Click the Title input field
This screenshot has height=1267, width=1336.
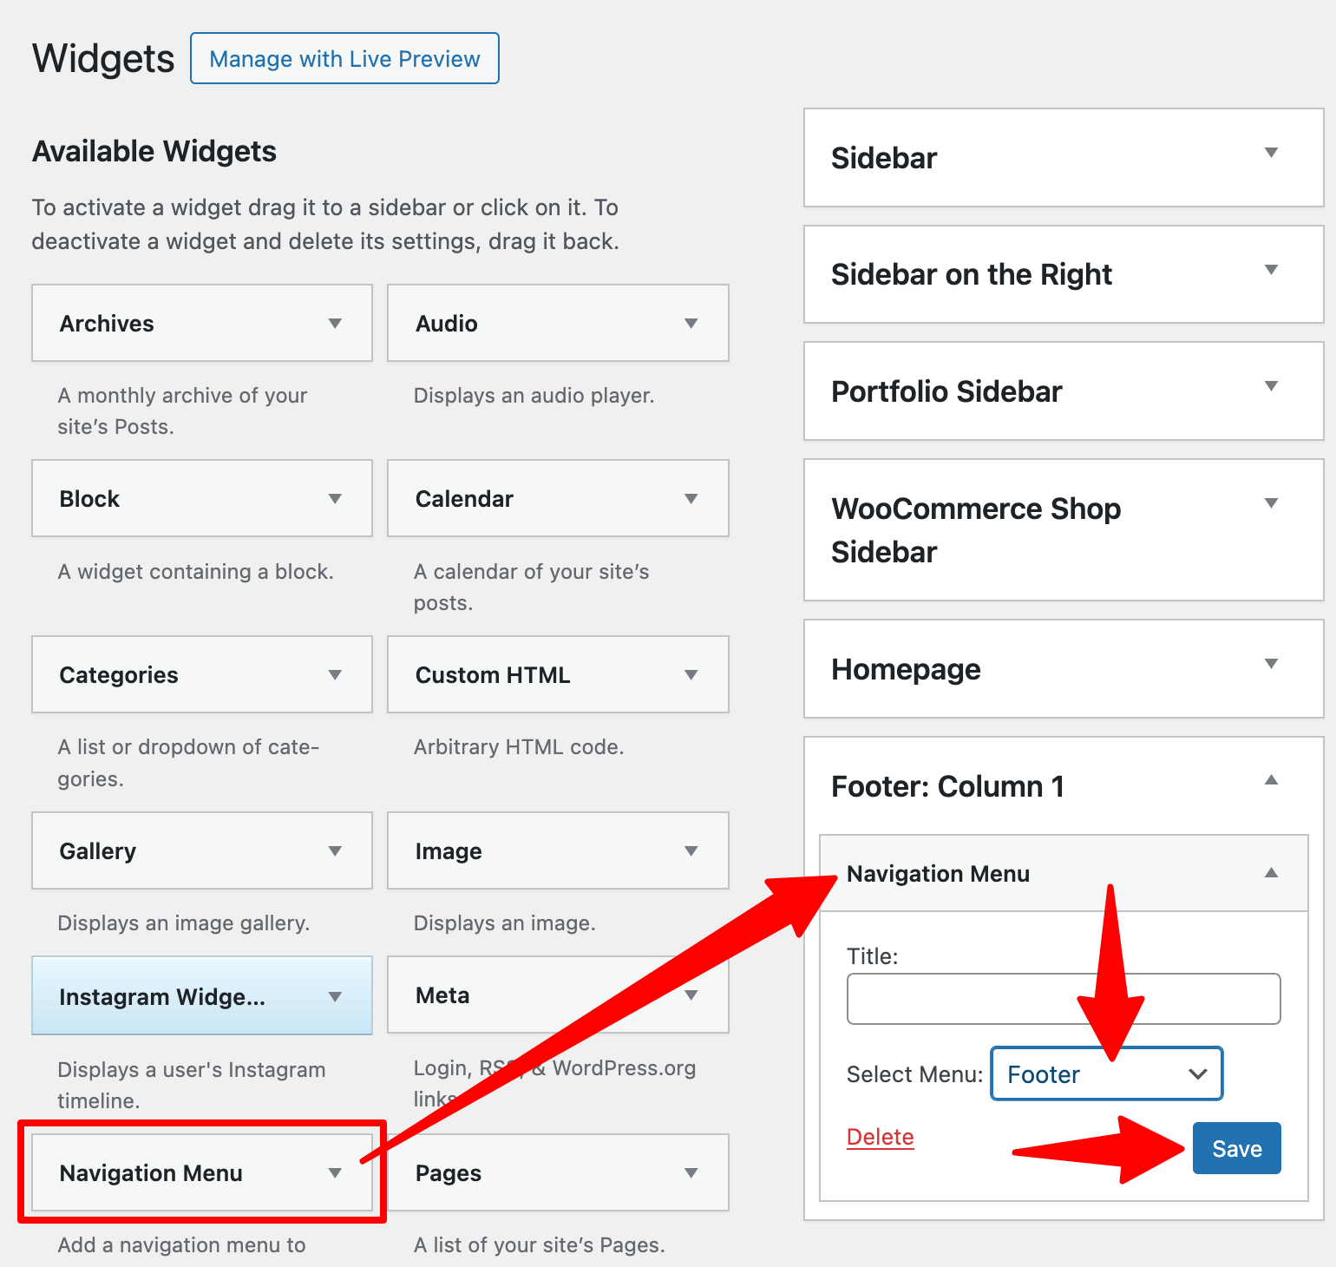[1062, 999]
